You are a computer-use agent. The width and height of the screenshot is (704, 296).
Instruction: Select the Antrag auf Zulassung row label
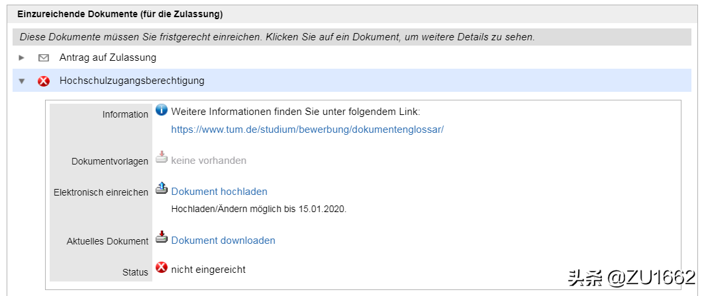108,57
